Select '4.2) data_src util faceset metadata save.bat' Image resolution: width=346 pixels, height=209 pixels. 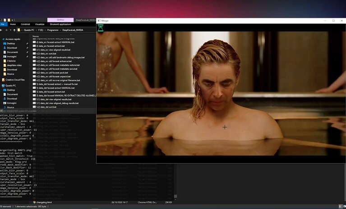[55, 69]
